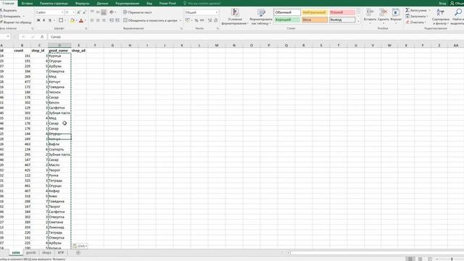Toggle underline formatting
Viewport: 464px width, 261px height.
(50, 20)
